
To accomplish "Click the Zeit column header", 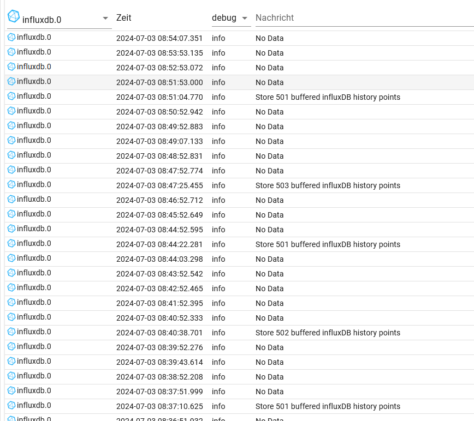I will pos(124,18).
